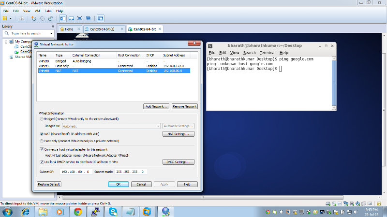The image size is (387, 217).
Task: Click the sound card status icon
Action: pyautogui.click(x=357, y=203)
